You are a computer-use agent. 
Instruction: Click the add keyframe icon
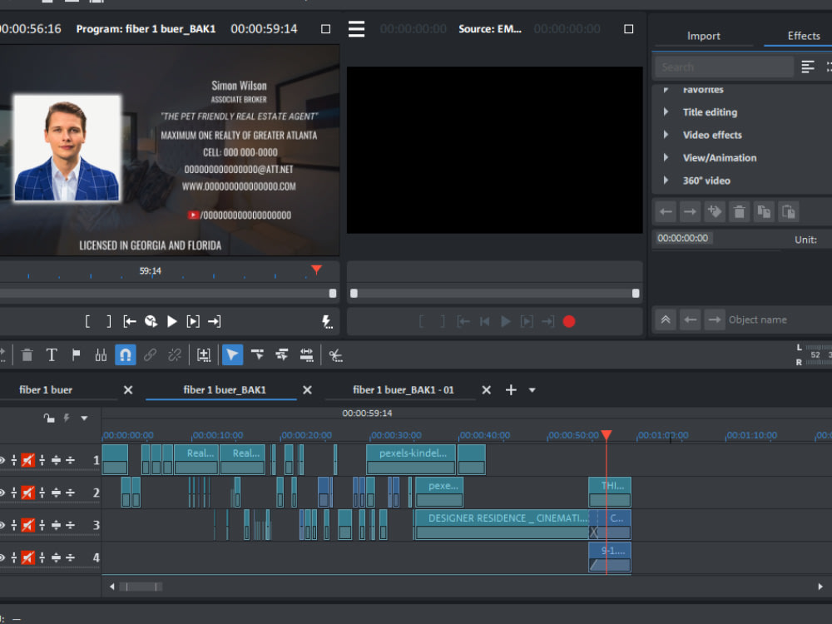tap(715, 212)
